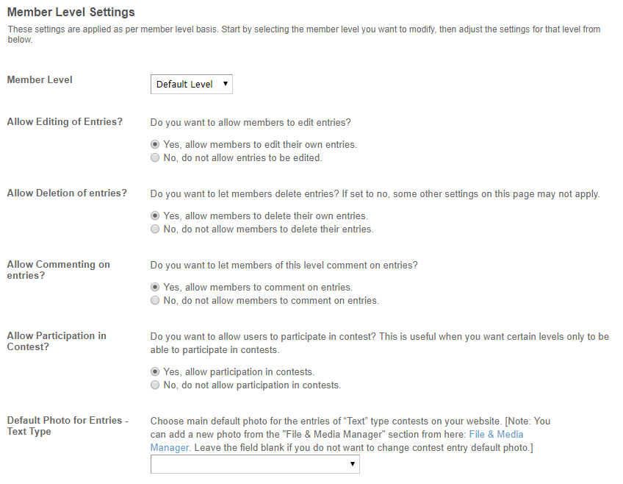Click the 'Member Level Settings' page heading
Screen dimensions: 623x484
point(71,13)
